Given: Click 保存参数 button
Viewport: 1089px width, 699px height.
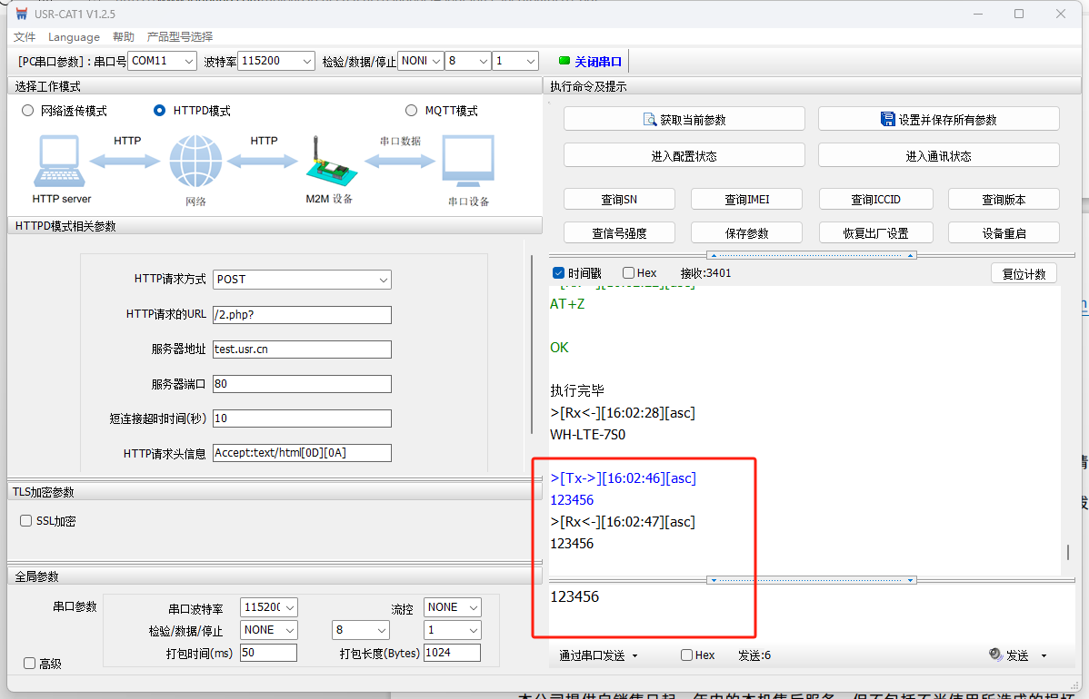Looking at the screenshot, I should coord(746,233).
